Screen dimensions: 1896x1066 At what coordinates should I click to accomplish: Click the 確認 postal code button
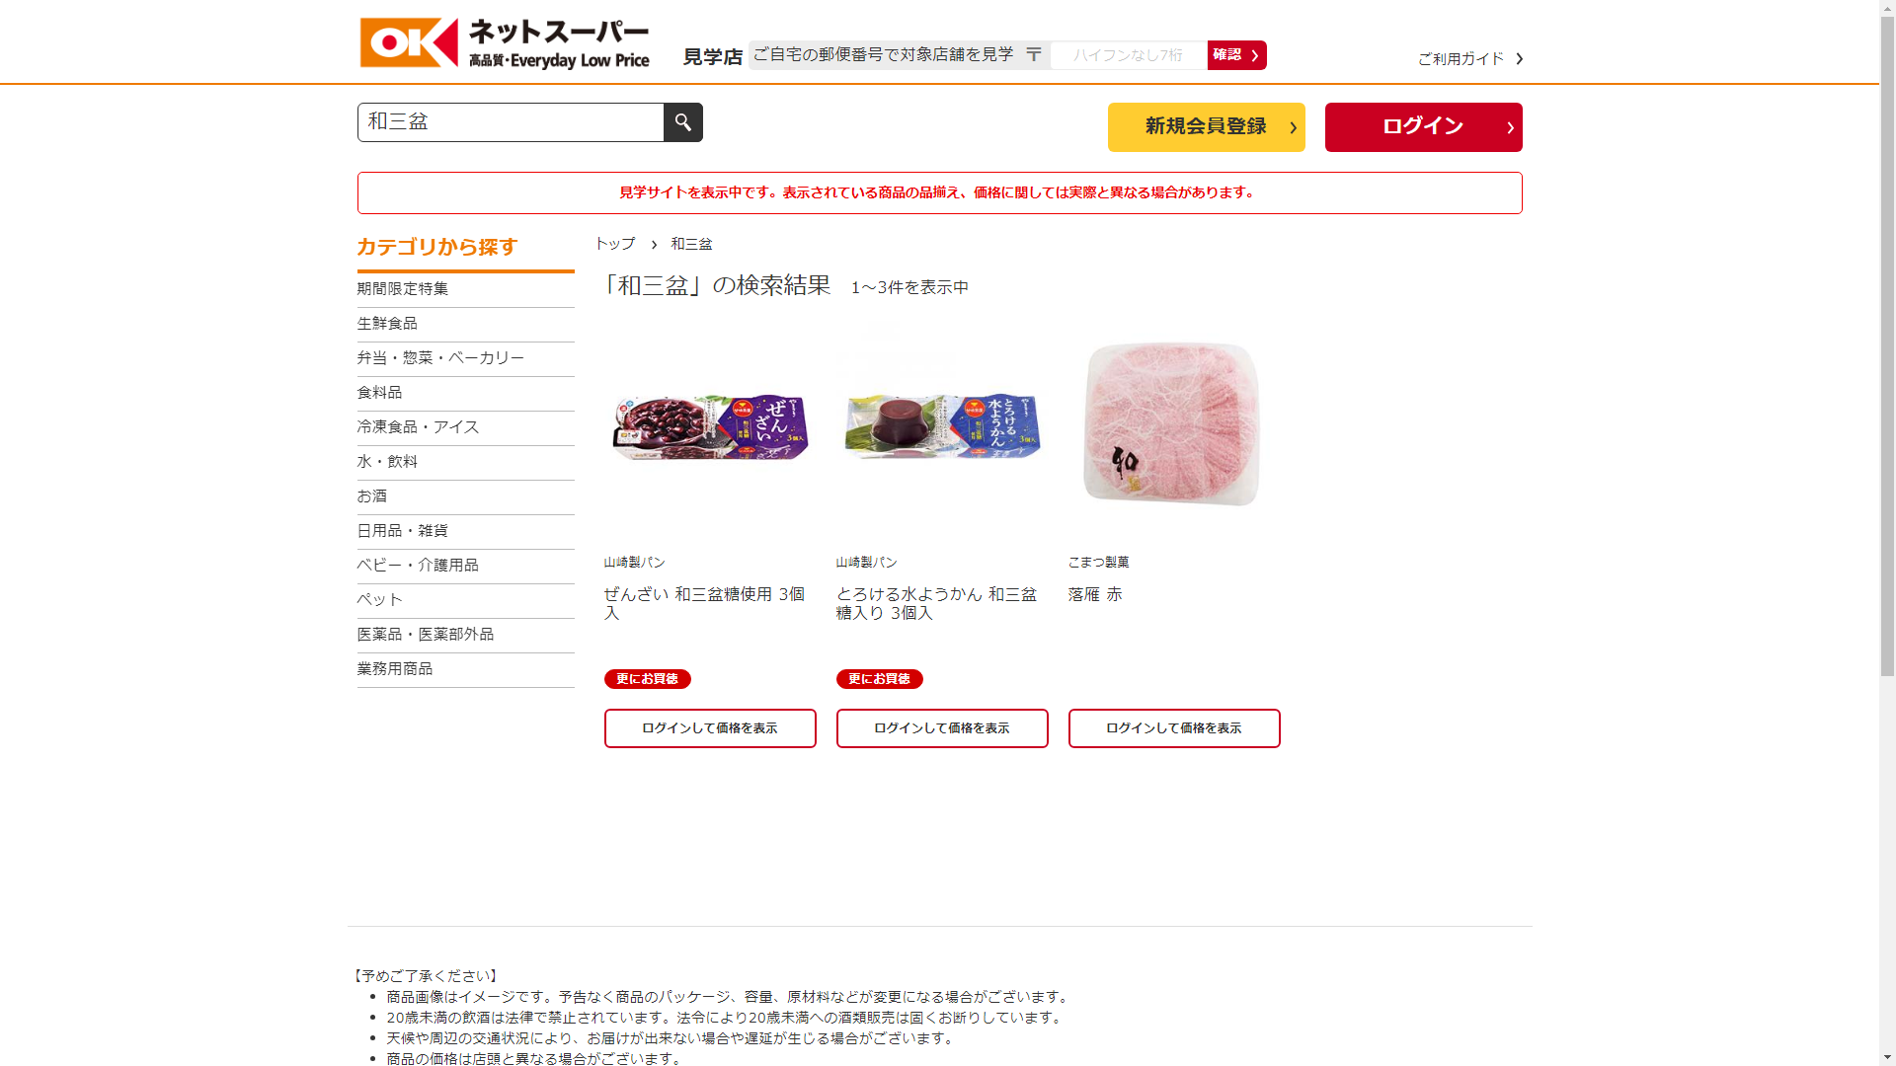click(x=1236, y=55)
